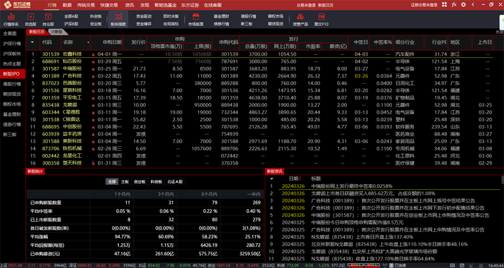Select the 广合科技 stock row name
The width and height of the screenshot is (504, 268).
tap(72, 76)
